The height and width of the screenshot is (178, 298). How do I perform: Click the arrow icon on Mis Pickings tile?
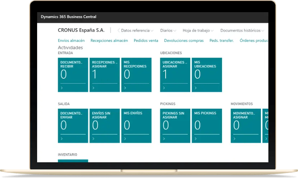(x=196, y=139)
